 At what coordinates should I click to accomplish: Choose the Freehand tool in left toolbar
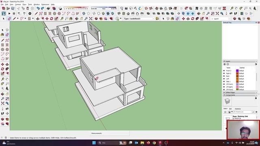(x=7, y=40)
